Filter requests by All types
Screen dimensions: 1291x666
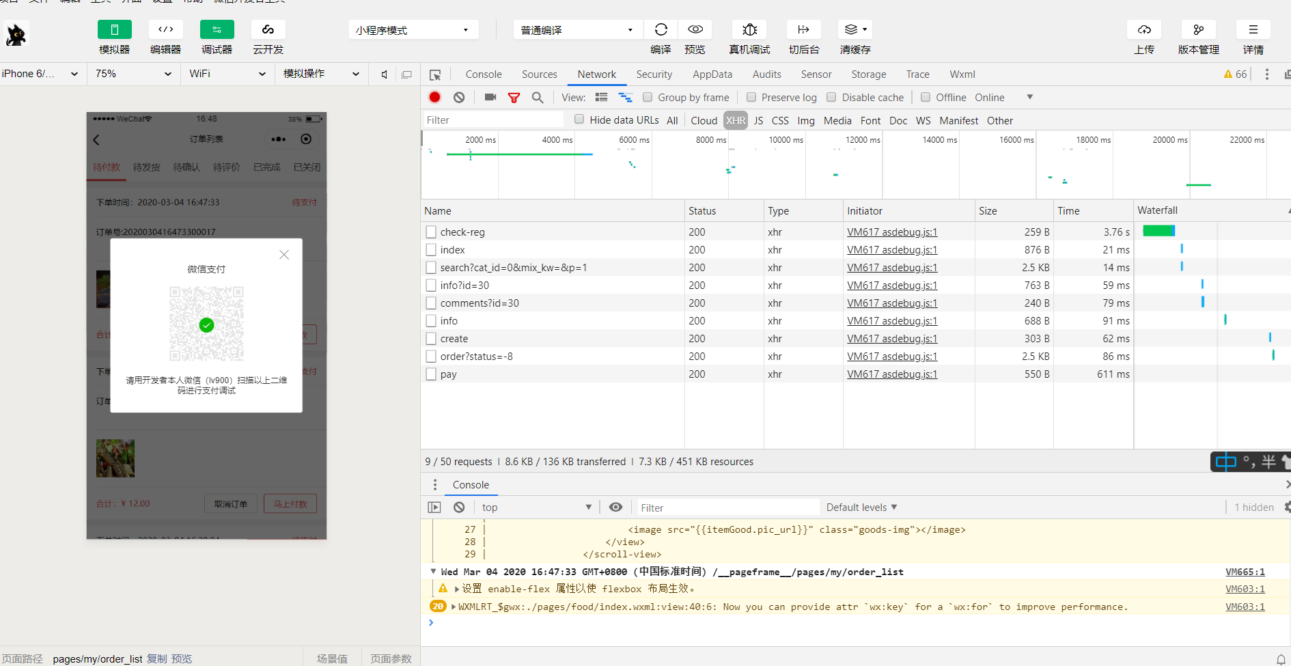tap(672, 120)
